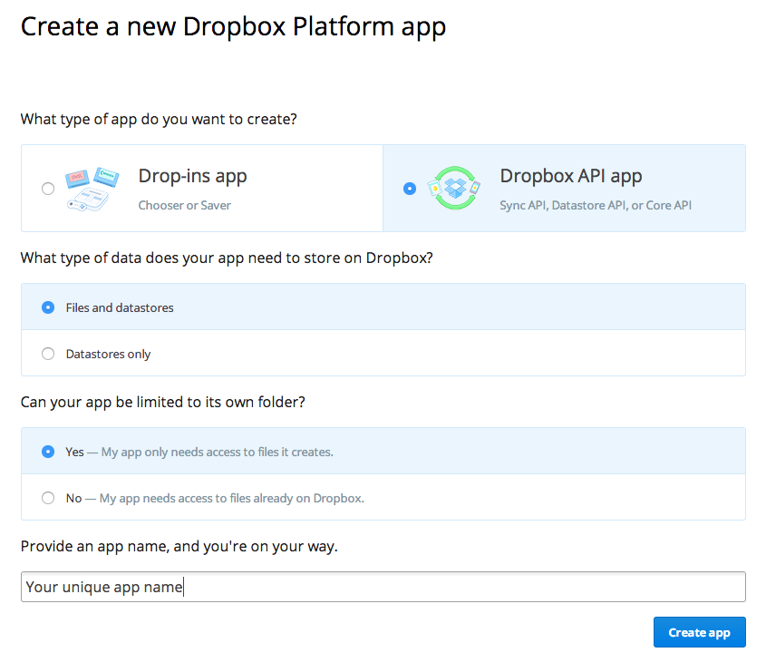Viewport: 766px width, 672px height.
Task: Click the Drop-ins app game controller icon
Action: (92, 188)
